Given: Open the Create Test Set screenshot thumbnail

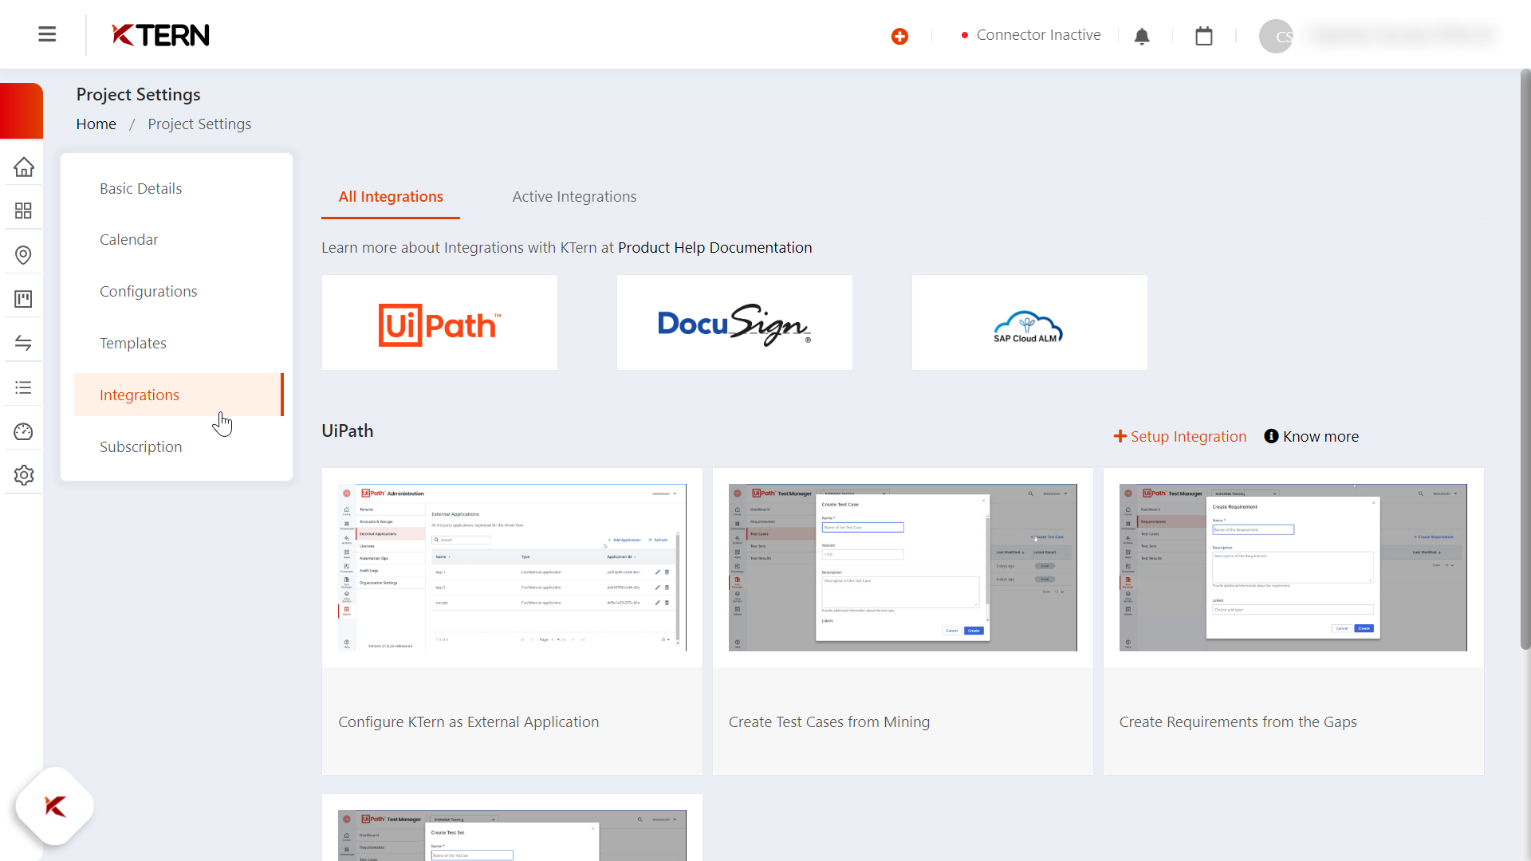Looking at the screenshot, I should (x=512, y=835).
